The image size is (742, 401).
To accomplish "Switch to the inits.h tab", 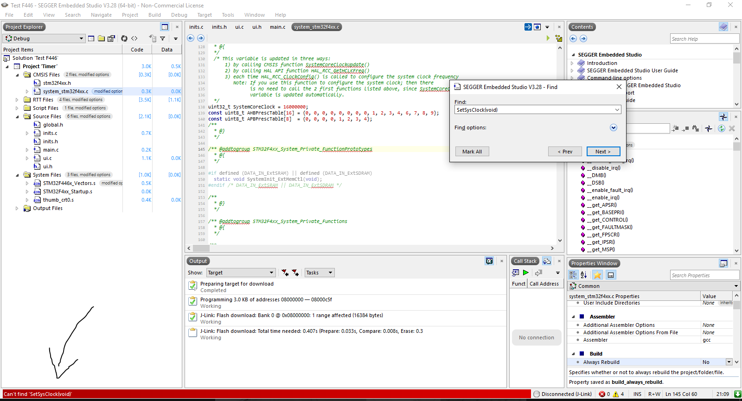I will tap(219, 27).
